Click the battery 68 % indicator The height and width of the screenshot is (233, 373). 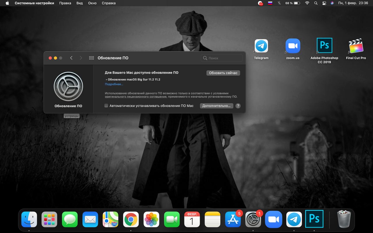293,3
